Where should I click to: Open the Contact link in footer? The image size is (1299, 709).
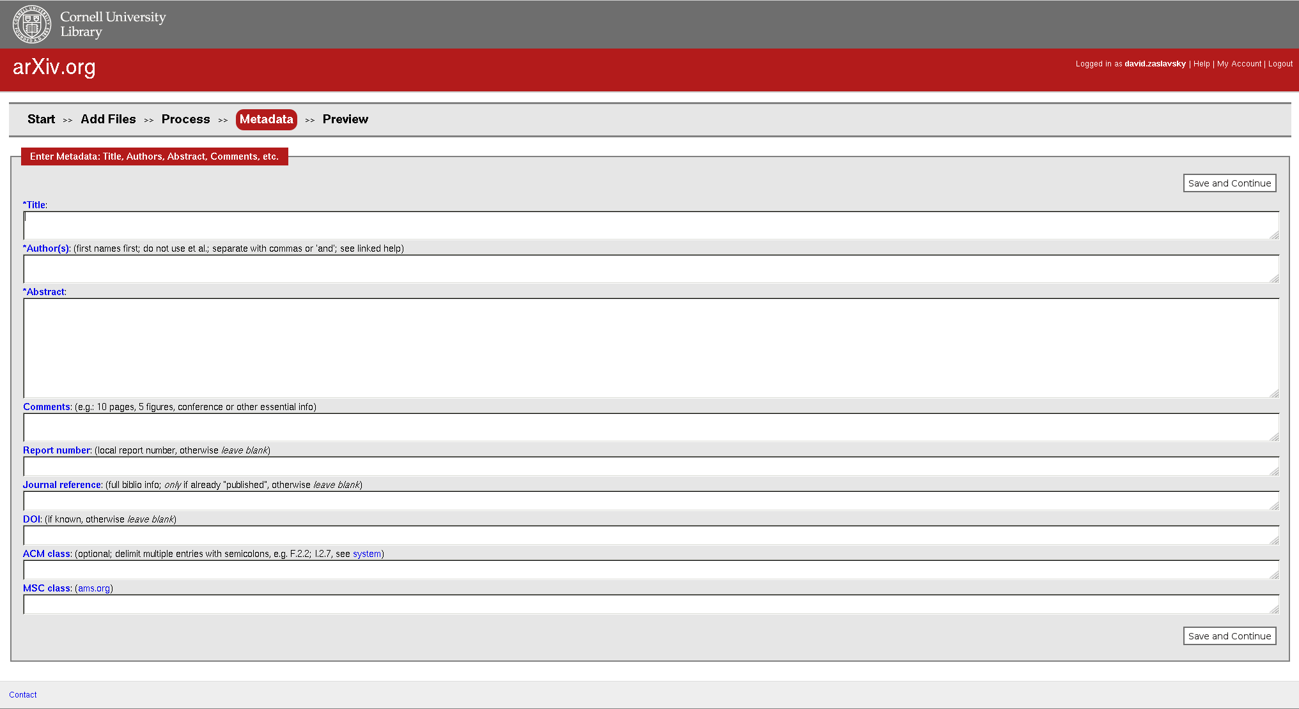pyautogui.click(x=23, y=695)
